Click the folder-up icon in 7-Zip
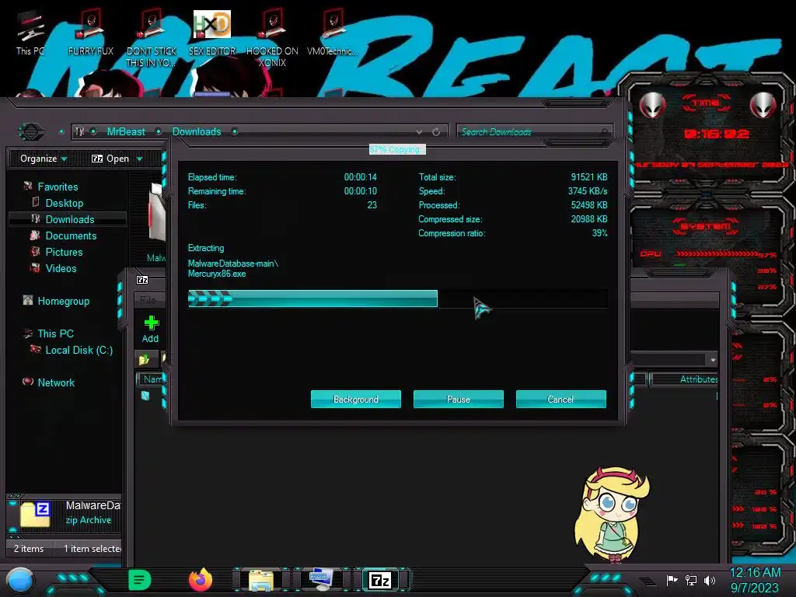 coord(144,359)
